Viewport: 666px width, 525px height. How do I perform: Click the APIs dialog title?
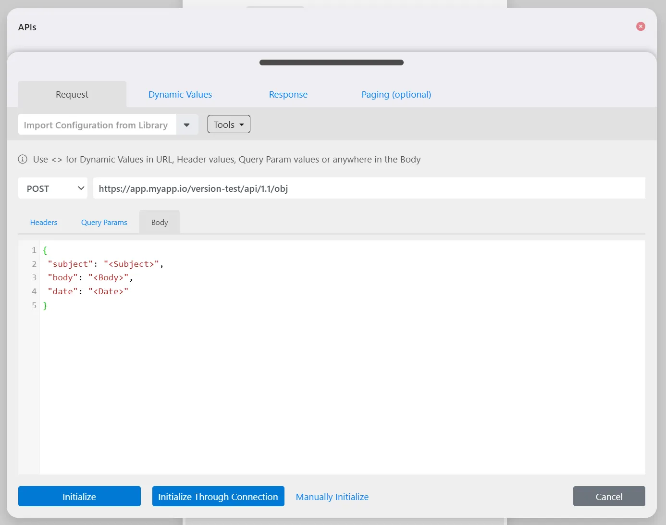[x=27, y=27]
